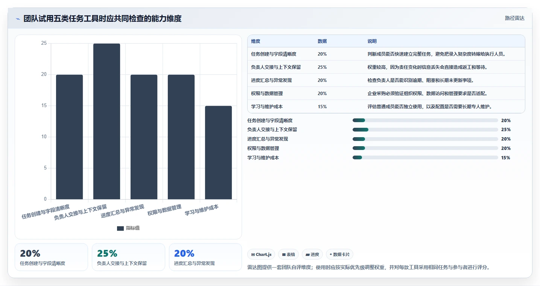540x286 pixels.
Task: Click the 指标值 legend color box
Action: [x=120, y=228]
